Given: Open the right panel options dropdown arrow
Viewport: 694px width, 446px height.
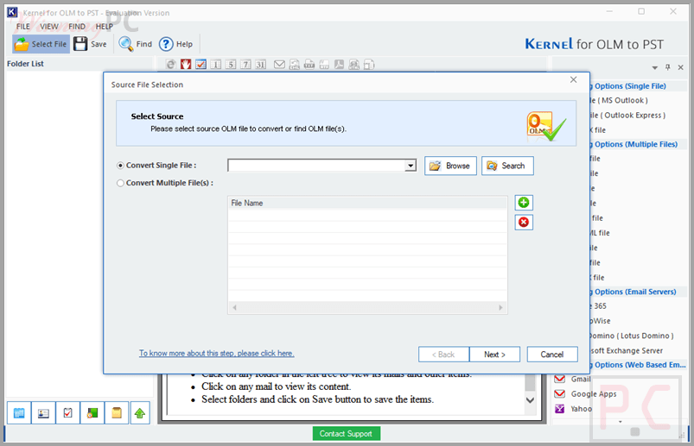Looking at the screenshot, I should pos(654,67).
